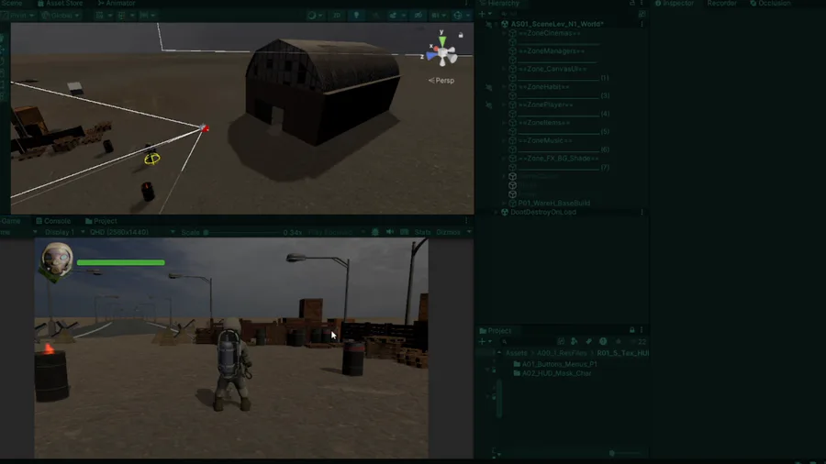Toggle scene audio icon in Scene toolbar

click(x=375, y=16)
